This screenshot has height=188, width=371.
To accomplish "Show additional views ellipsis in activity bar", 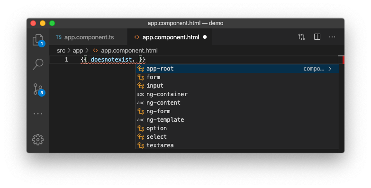I will tap(38, 114).
